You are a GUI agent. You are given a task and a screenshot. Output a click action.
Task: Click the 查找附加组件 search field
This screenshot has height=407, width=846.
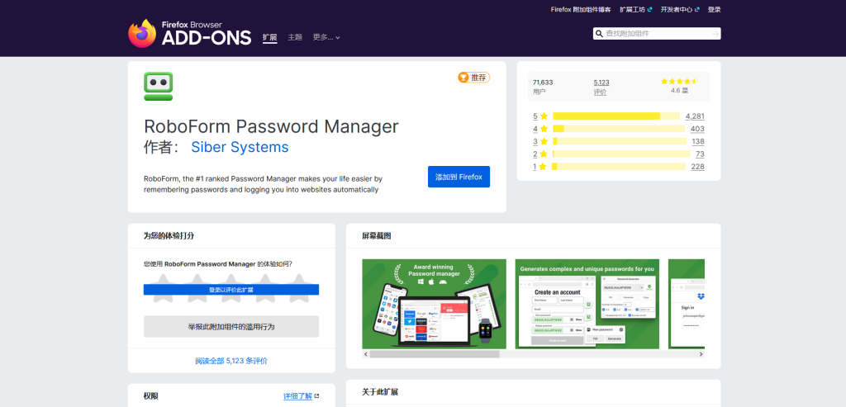(x=657, y=34)
